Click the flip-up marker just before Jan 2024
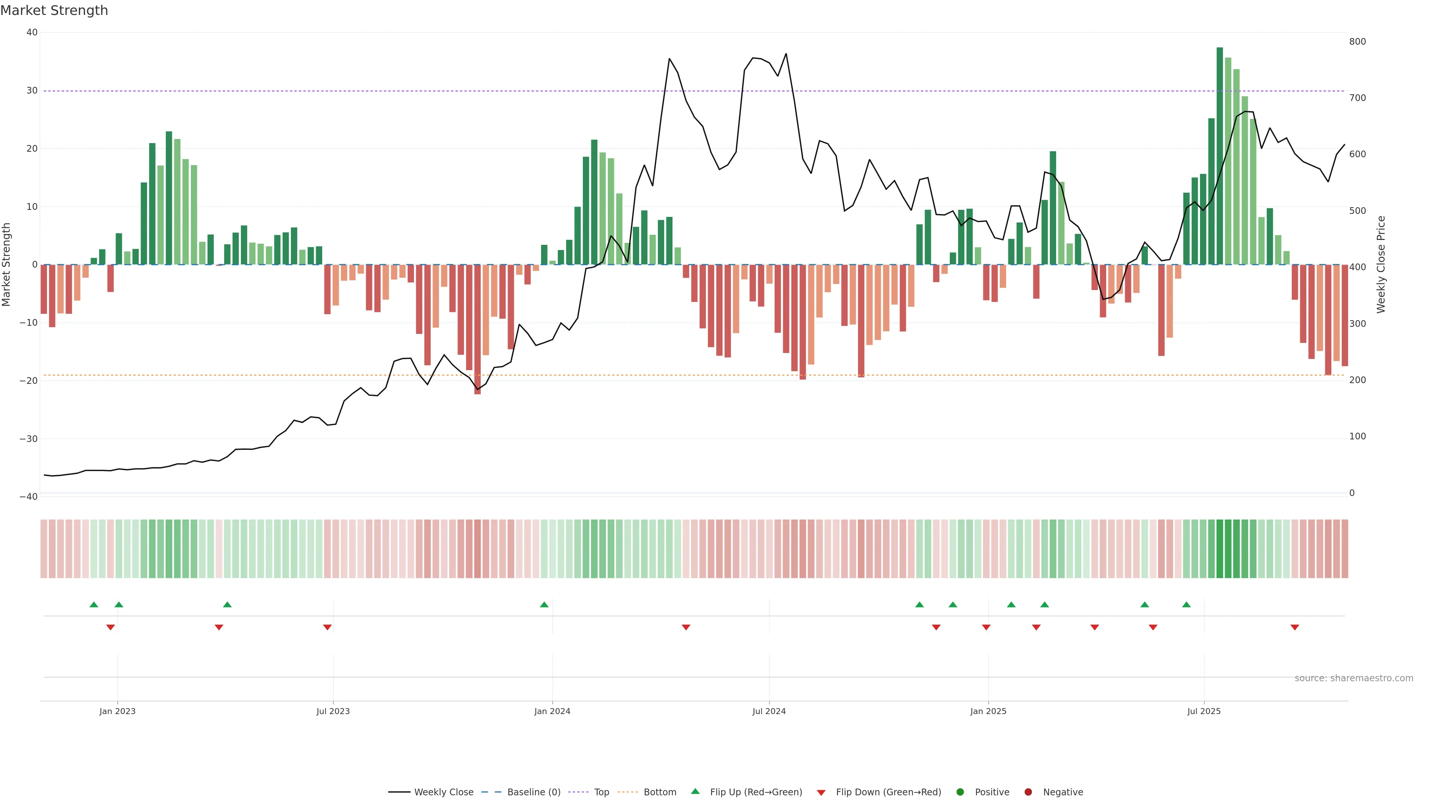 point(544,604)
